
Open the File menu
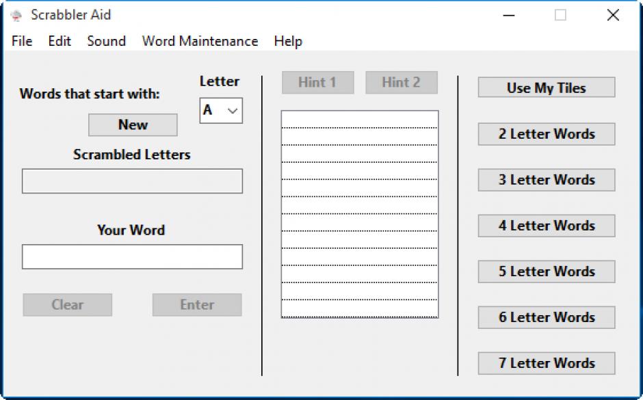pos(22,41)
